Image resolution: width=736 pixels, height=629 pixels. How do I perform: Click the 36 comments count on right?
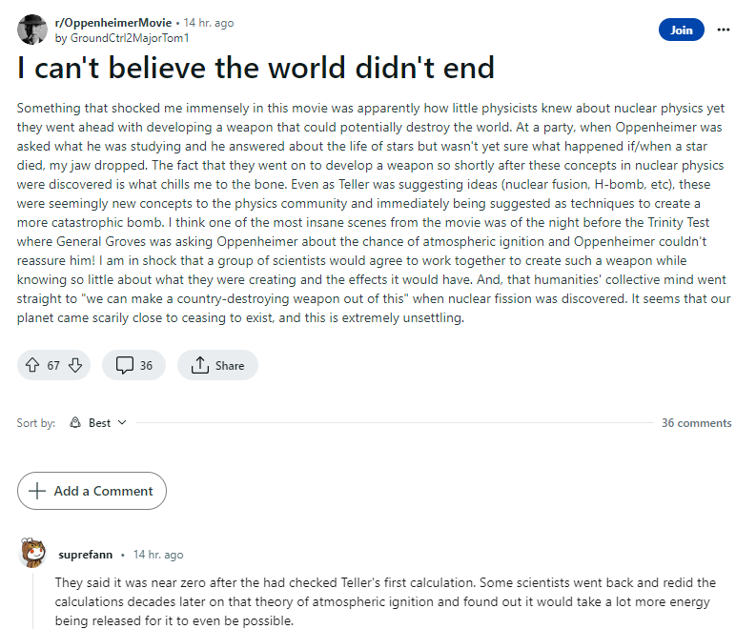pos(696,423)
